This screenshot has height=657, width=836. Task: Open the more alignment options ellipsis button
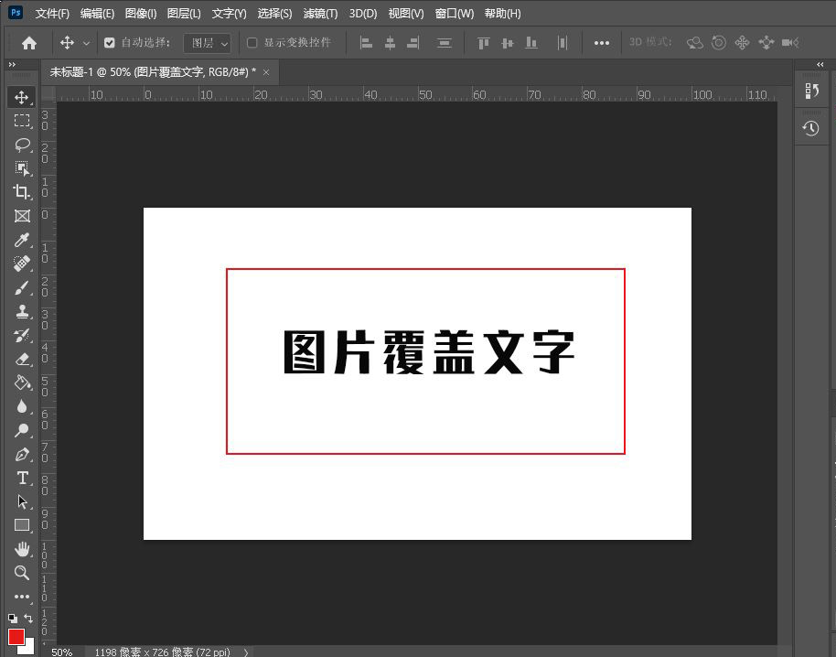coord(602,42)
